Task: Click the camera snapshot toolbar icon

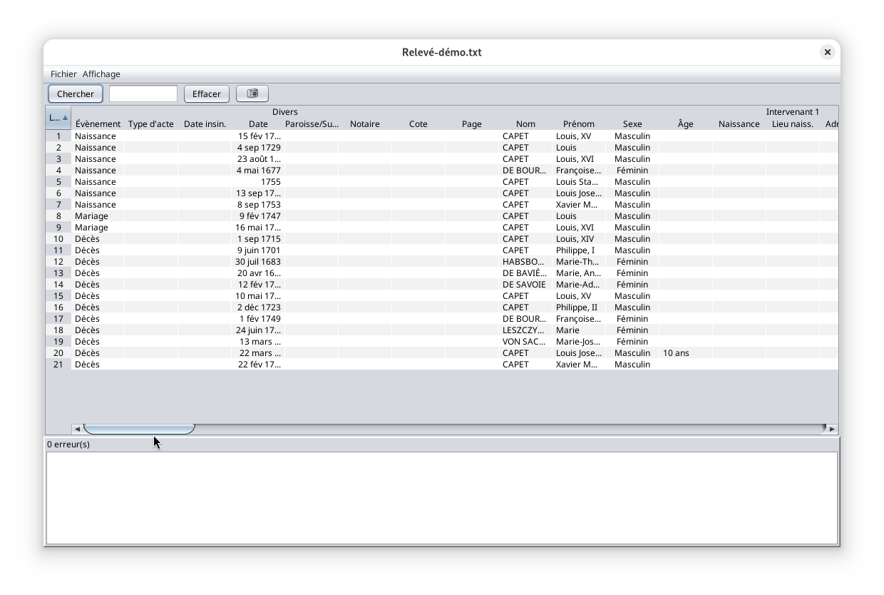Action: click(x=252, y=93)
